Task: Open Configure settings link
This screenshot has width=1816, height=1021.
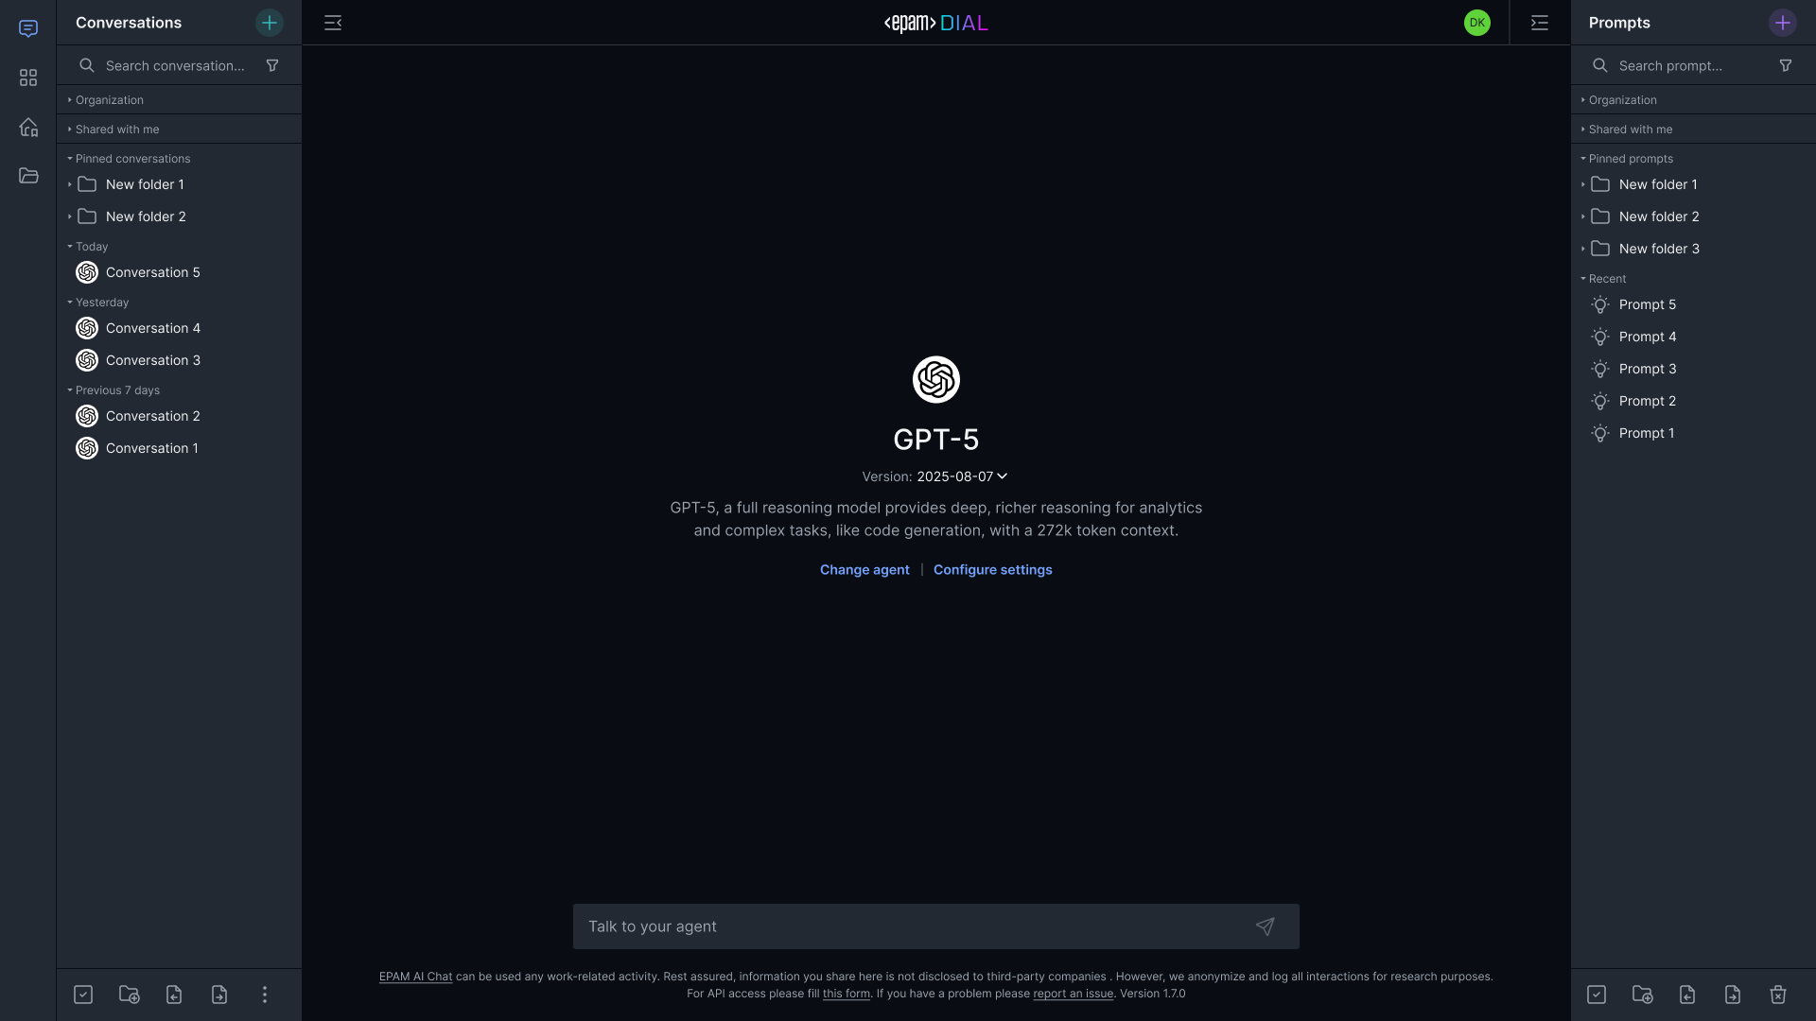Action: (992, 570)
